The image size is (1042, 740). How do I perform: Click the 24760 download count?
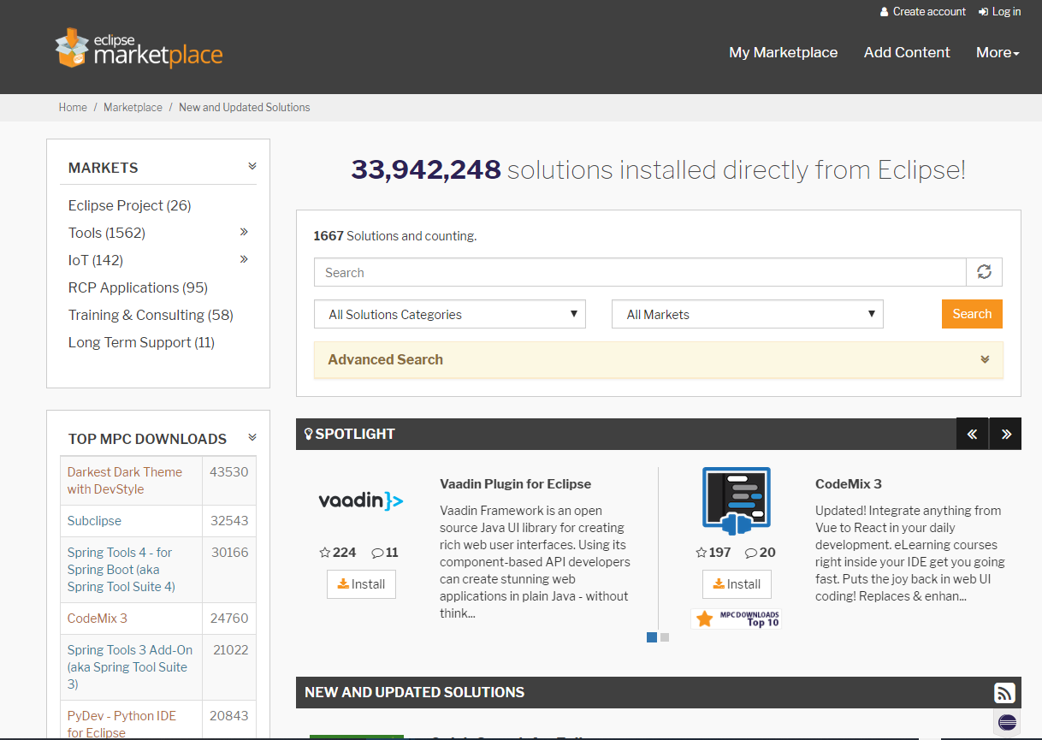click(229, 619)
